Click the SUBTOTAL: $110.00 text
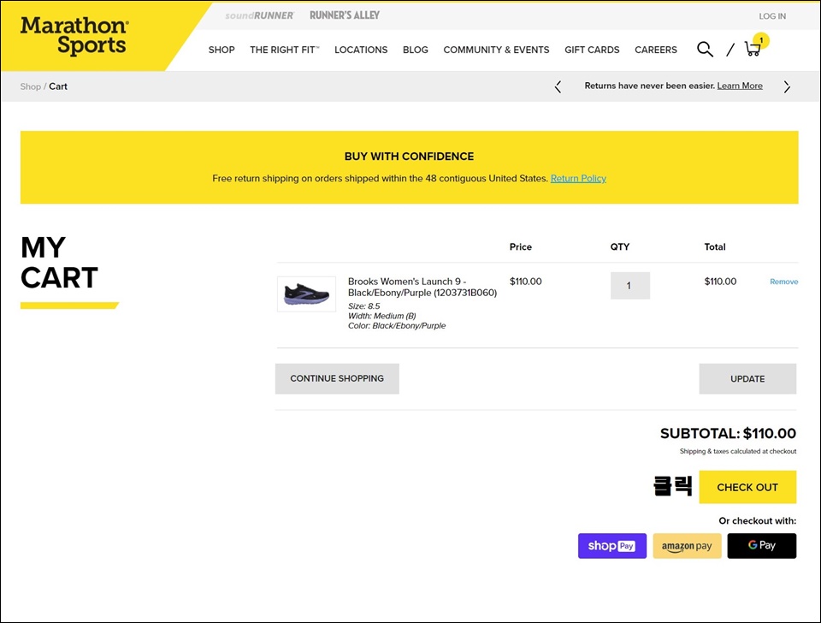 click(x=728, y=433)
